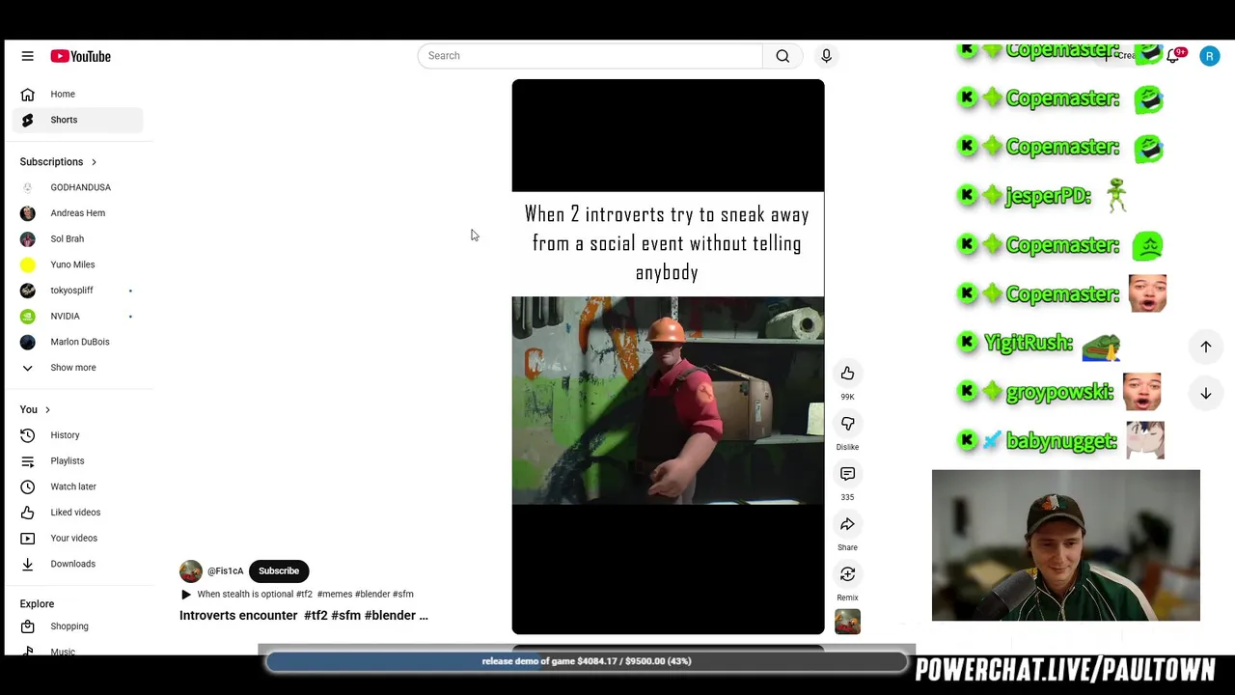
Task: Click the Downloads arrow icon
Action: [27, 564]
